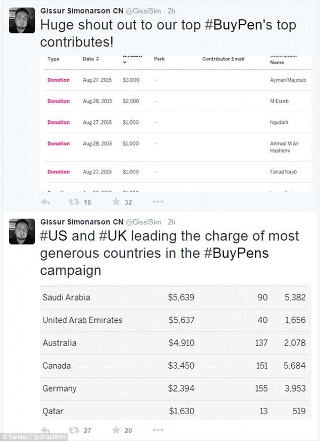Open the #BuyPen's hashtag link

pyautogui.click(x=239, y=25)
